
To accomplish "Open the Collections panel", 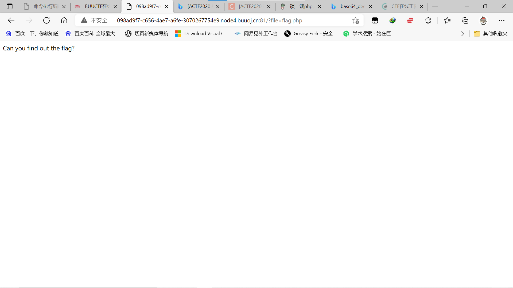I will (x=465, y=20).
